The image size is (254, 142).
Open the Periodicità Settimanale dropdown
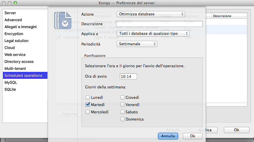coord(137,44)
